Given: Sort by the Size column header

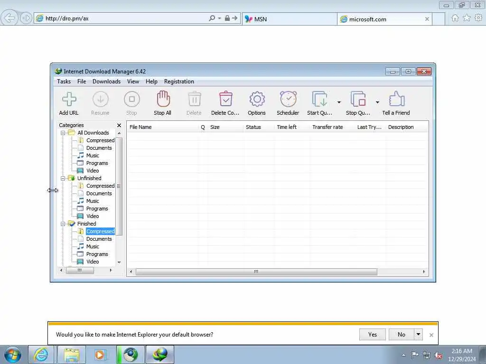Looking at the screenshot, I should coord(225,127).
